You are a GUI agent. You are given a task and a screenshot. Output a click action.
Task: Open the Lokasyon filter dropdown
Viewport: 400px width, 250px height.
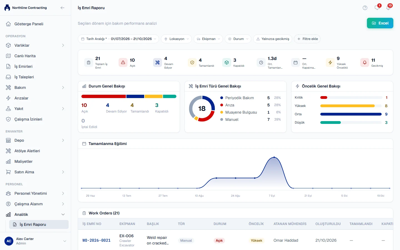pyautogui.click(x=177, y=39)
